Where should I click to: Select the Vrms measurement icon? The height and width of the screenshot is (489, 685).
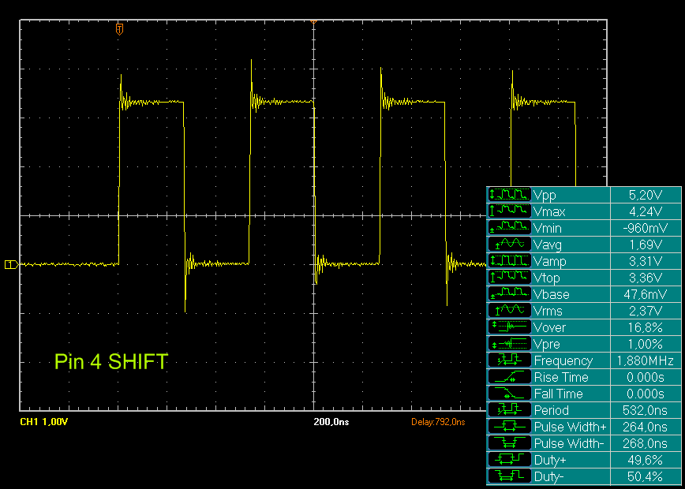(509, 311)
